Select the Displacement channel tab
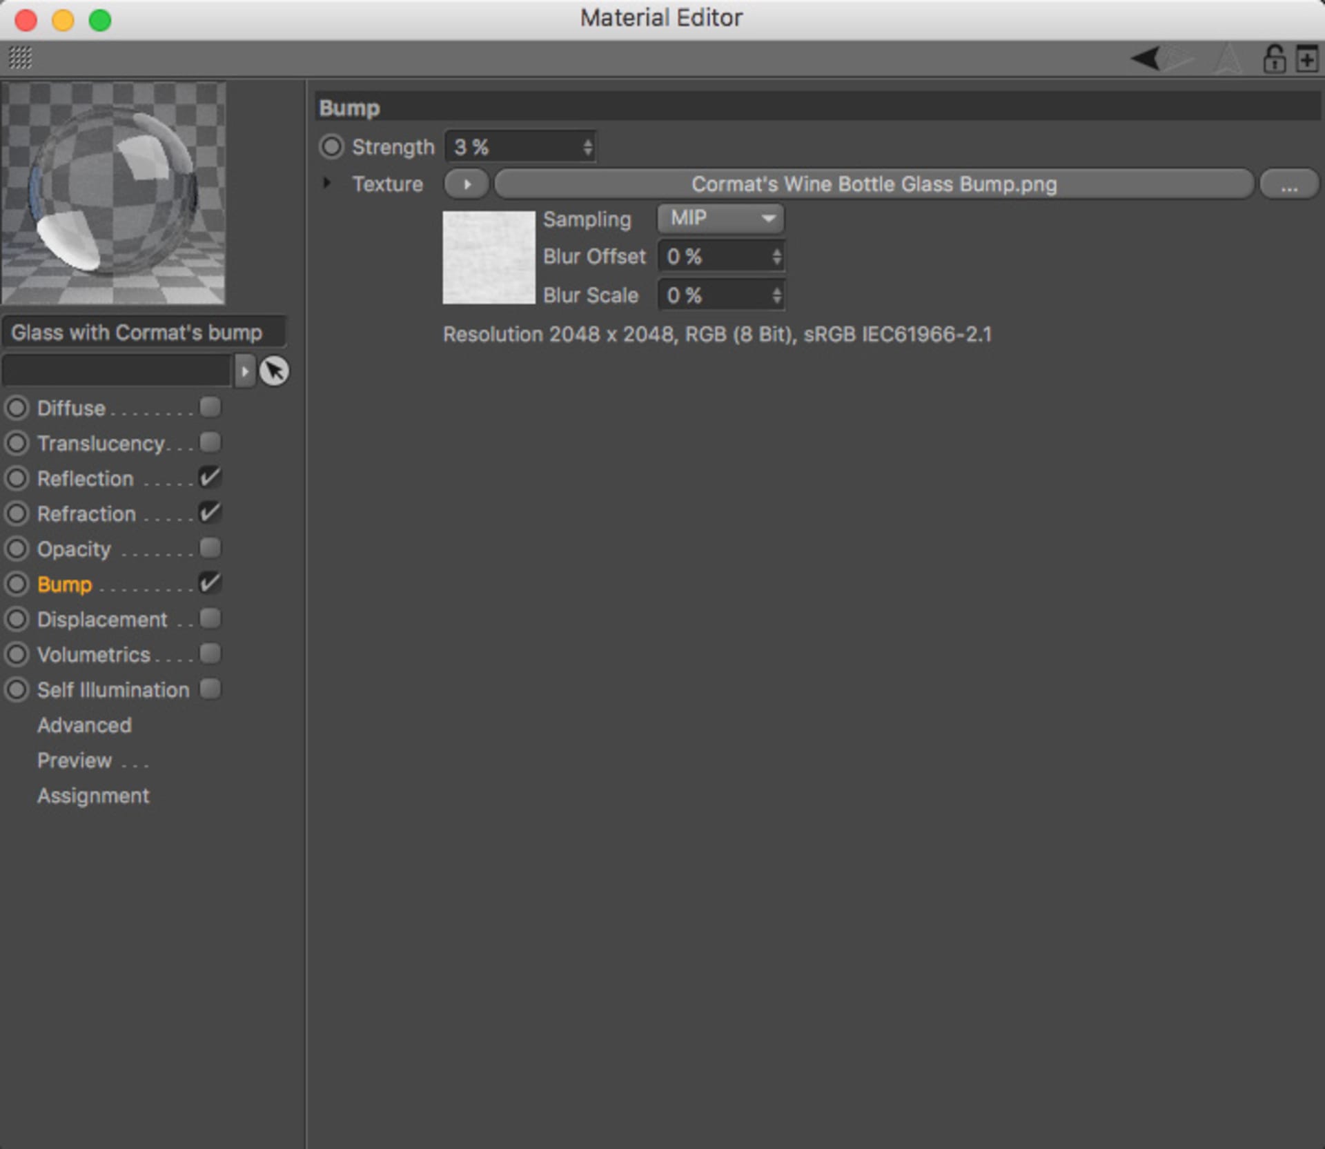Screen dimensions: 1325x1149 (102, 619)
